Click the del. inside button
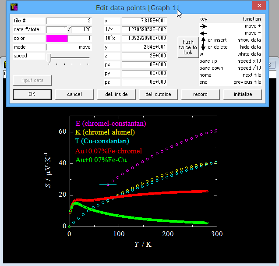Screen dimensions: 279x266 point(117,94)
